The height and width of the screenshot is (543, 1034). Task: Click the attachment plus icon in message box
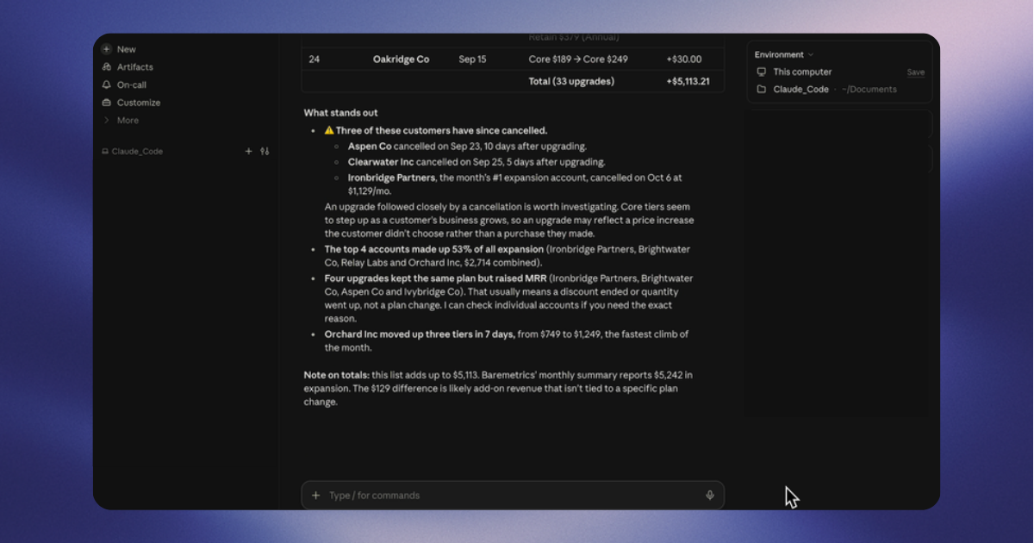pos(315,496)
